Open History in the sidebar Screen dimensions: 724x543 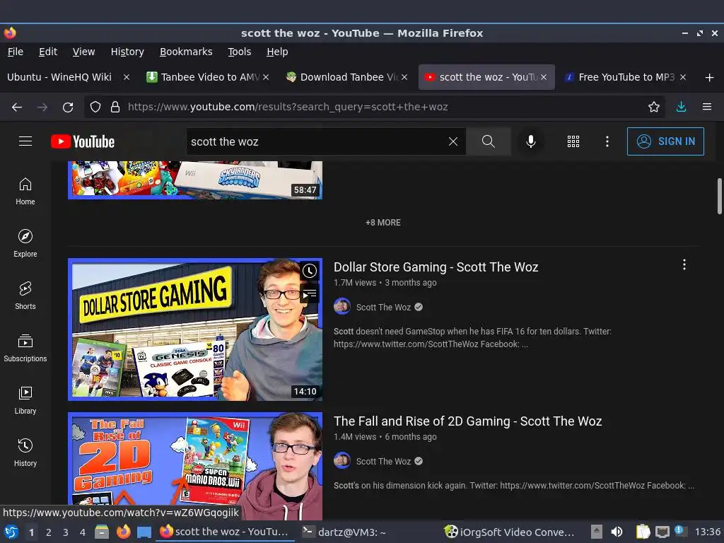click(25, 452)
